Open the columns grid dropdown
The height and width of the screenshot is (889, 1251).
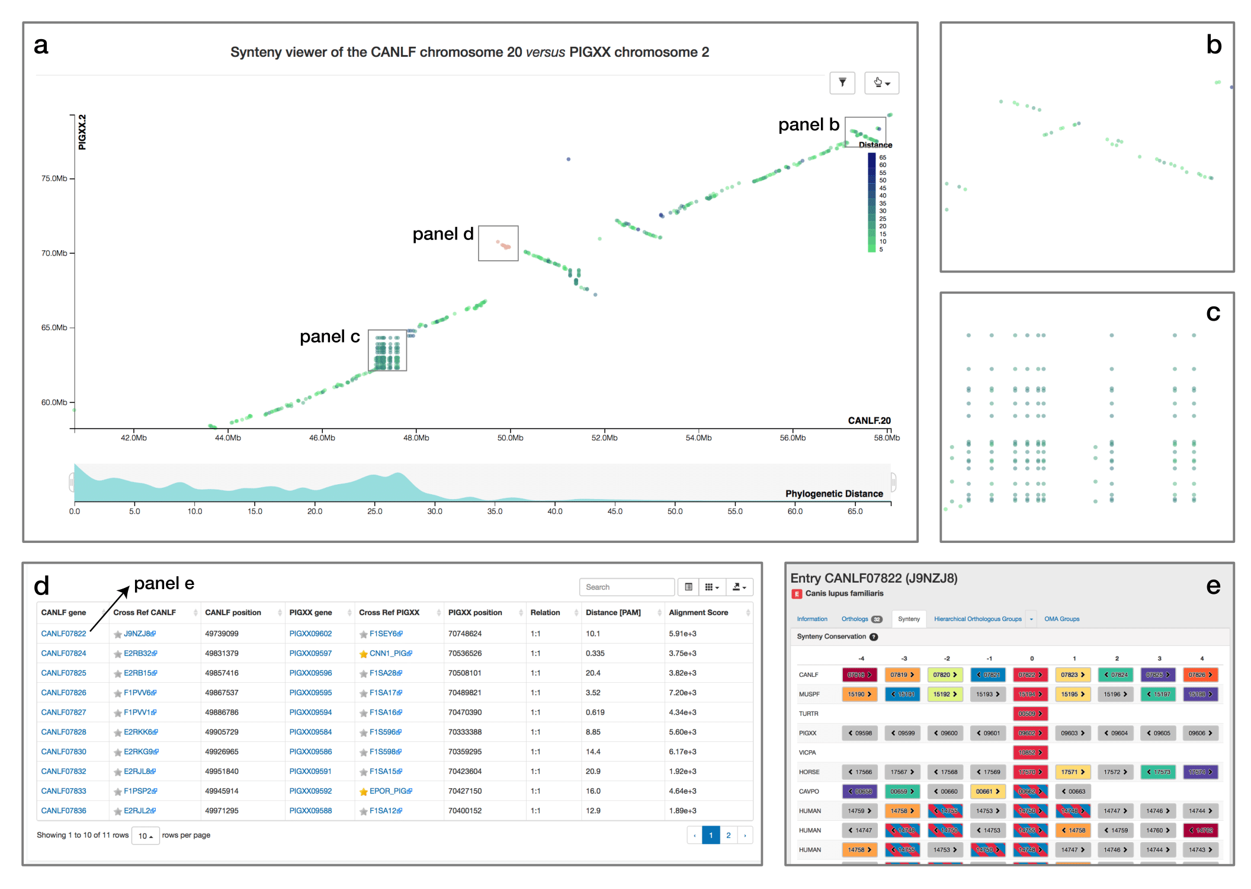(x=711, y=587)
